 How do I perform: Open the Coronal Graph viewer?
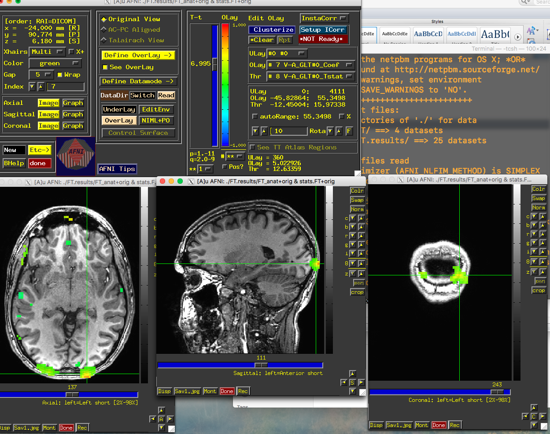[x=73, y=126]
